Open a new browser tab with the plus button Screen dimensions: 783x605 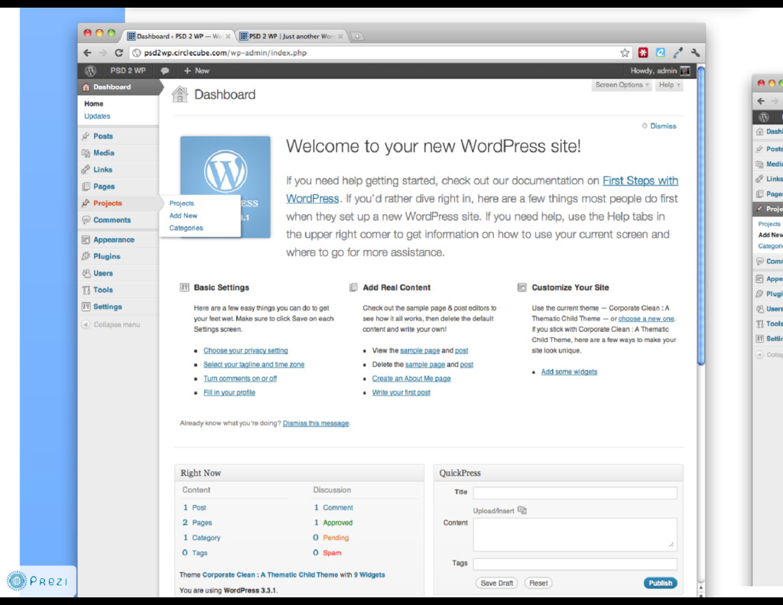point(357,36)
